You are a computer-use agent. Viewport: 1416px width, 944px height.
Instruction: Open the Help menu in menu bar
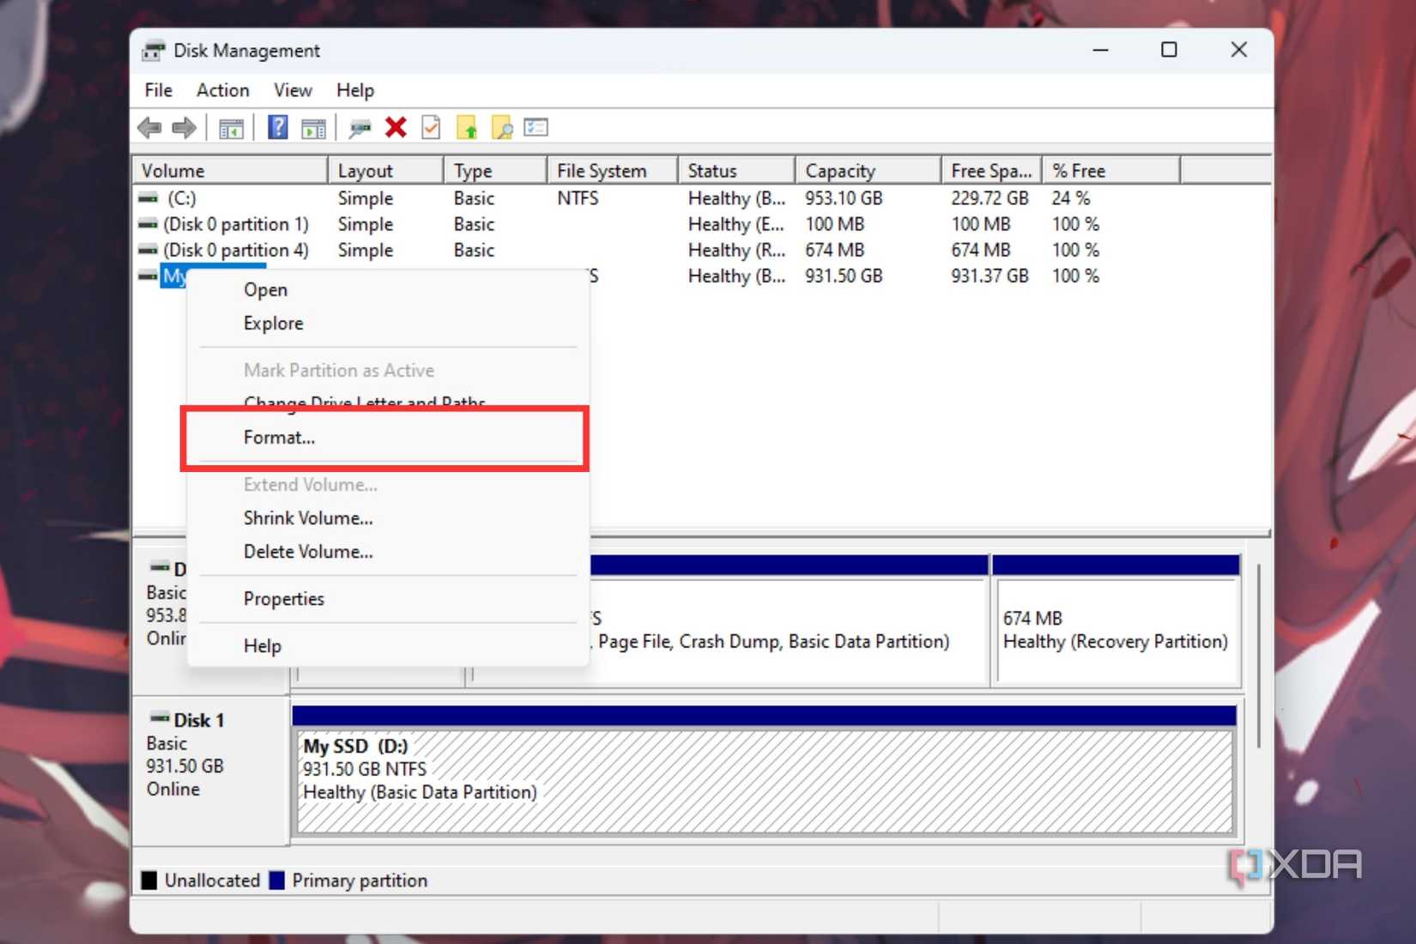pyautogui.click(x=354, y=90)
